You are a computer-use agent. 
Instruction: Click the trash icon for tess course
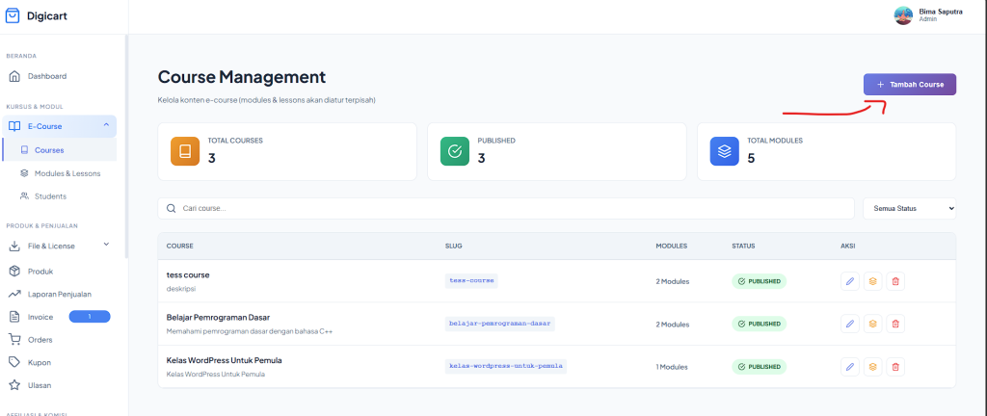coord(895,281)
